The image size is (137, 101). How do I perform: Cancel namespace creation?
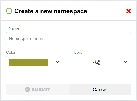100,90
